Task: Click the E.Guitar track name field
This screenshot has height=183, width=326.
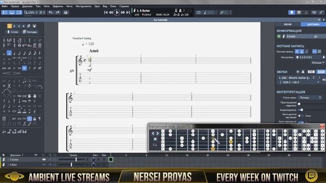Action: [x=299, y=36]
